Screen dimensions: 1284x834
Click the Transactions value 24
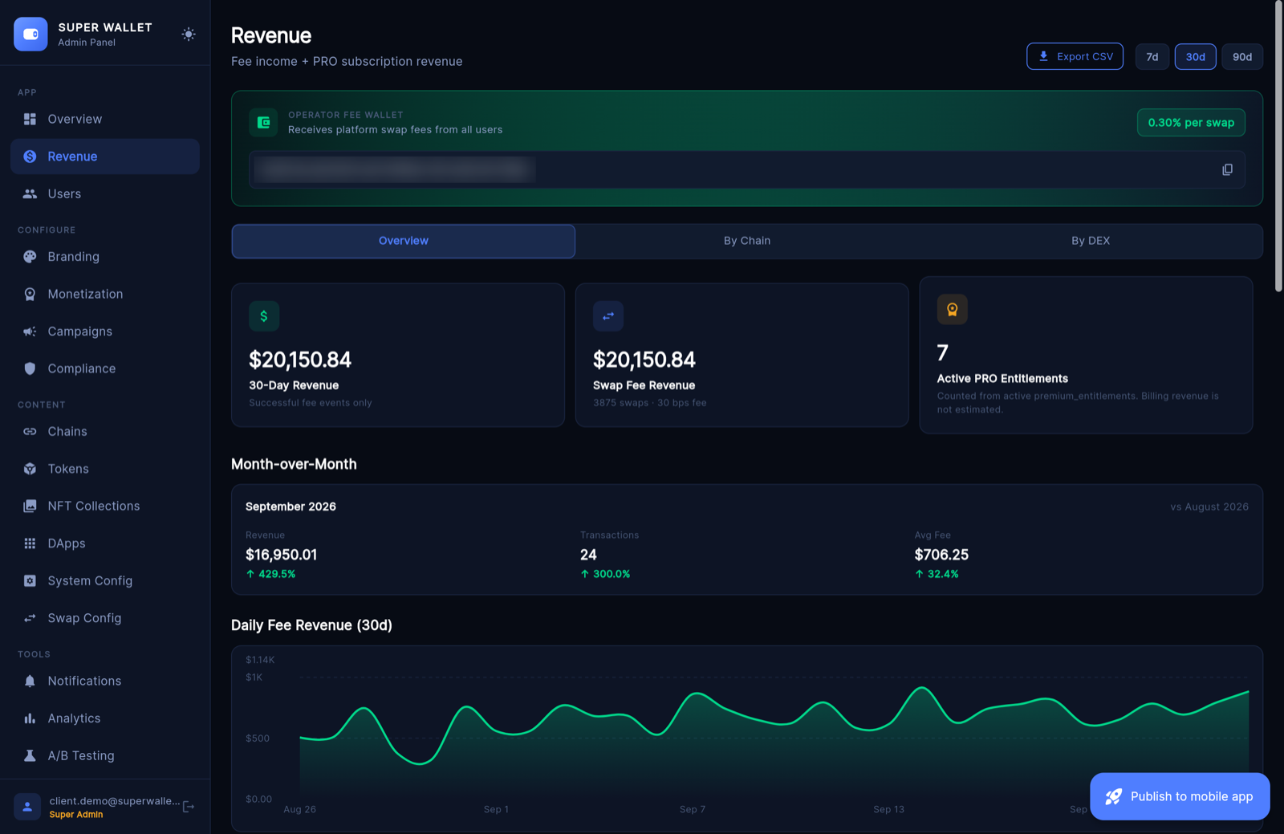tap(588, 555)
